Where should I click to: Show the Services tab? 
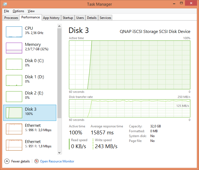pyautogui.click(x=105, y=18)
